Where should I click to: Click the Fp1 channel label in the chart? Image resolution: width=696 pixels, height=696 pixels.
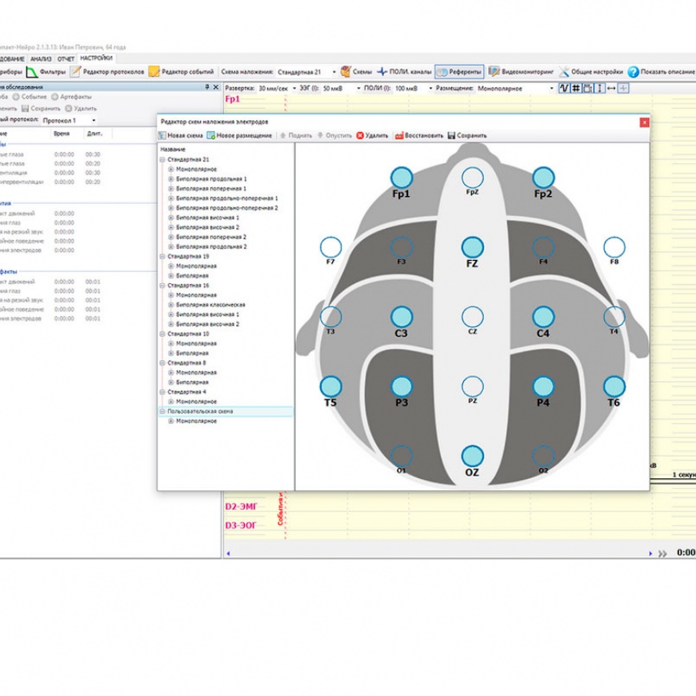tap(233, 99)
